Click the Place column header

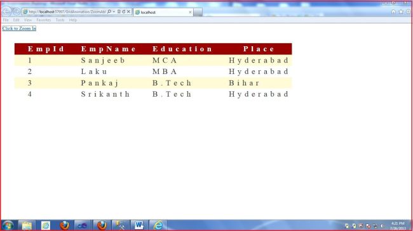pyautogui.click(x=259, y=49)
